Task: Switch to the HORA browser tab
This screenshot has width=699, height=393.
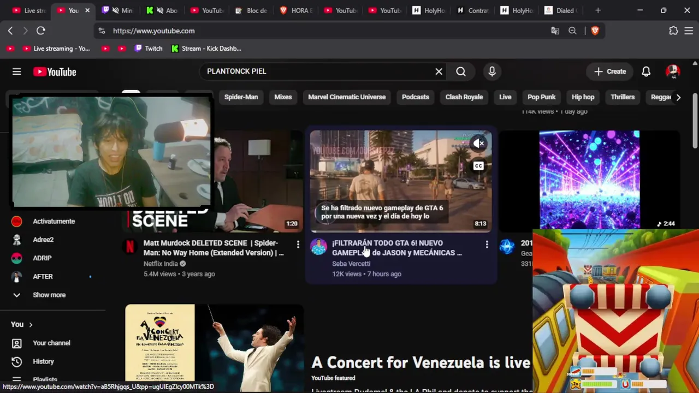Action: pyautogui.click(x=296, y=10)
